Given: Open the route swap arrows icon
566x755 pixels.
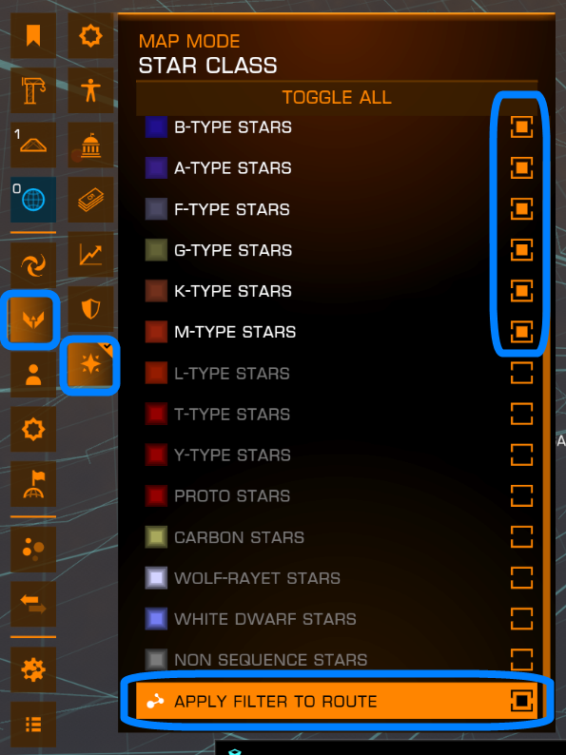Looking at the screenshot, I should coord(33,603).
